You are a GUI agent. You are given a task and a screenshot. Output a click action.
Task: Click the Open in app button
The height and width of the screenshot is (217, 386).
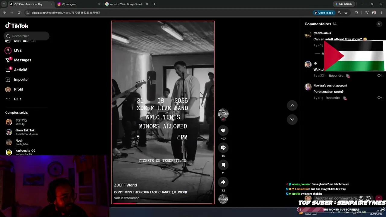324,13
